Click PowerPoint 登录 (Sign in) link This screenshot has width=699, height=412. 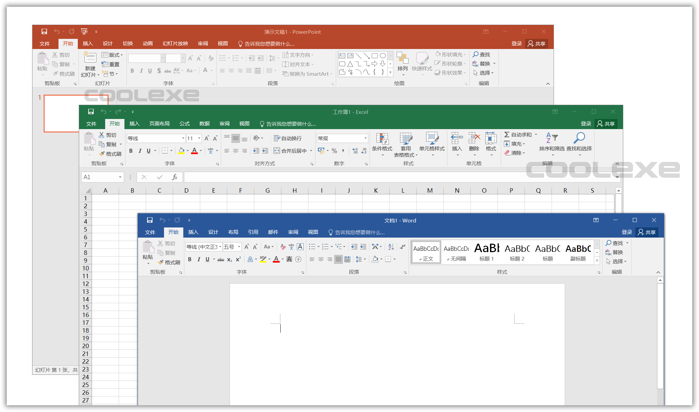[x=516, y=44]
